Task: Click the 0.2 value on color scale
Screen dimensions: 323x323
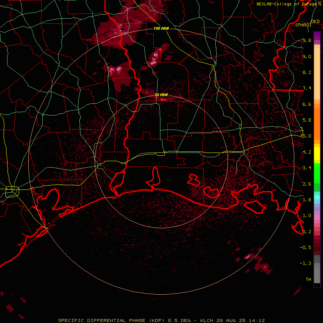Action: [307, 232]
